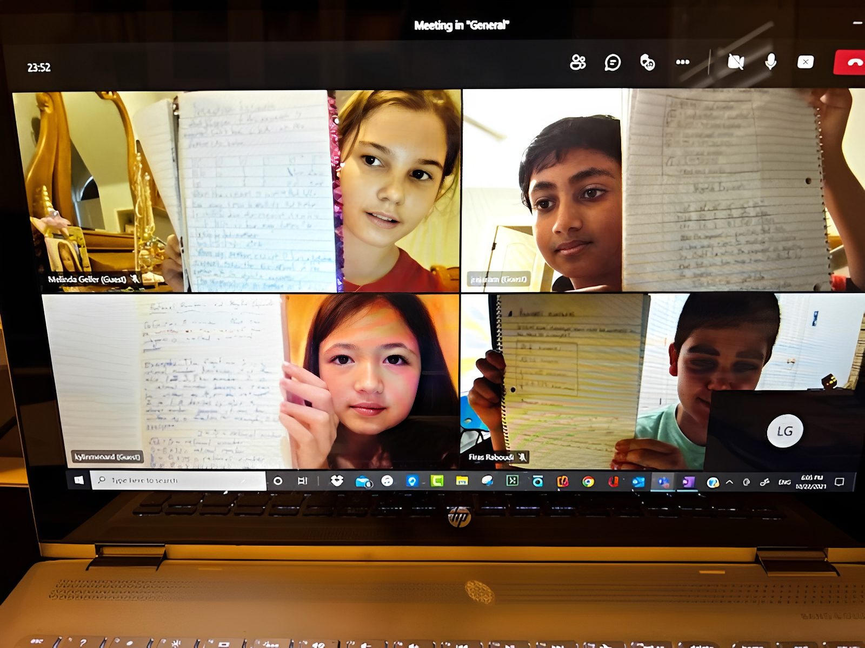865x648 pixels.
Task: Open the green Camtasia-style icon in the taskbar
Action: [437, 480]
